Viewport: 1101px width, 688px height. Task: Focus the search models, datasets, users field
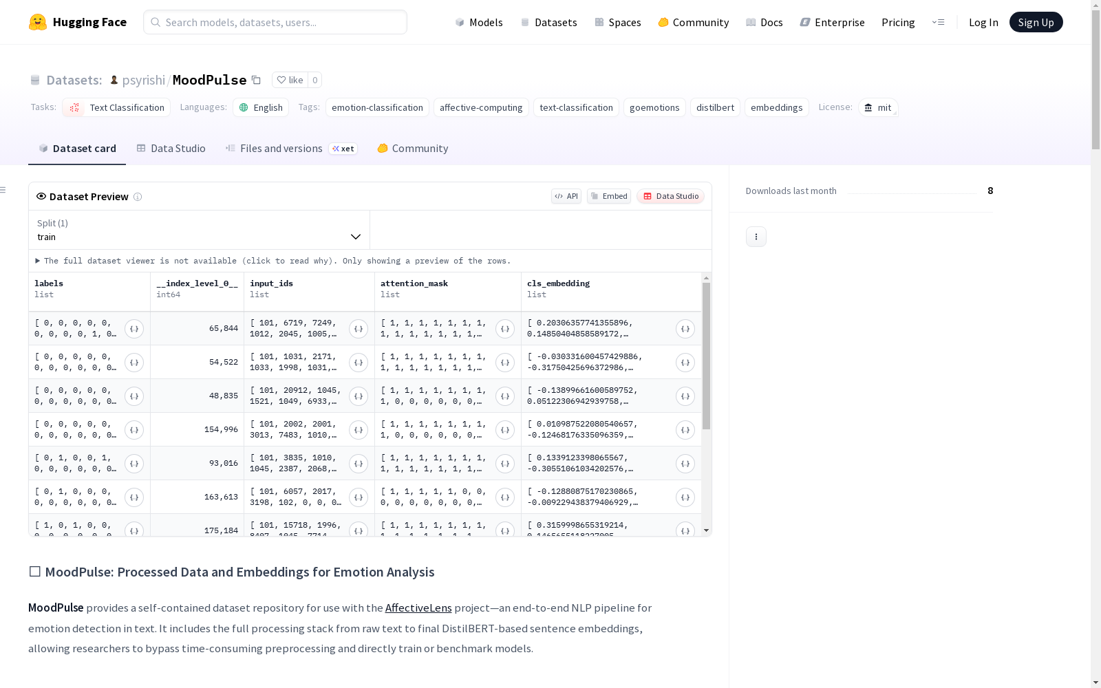275,22
